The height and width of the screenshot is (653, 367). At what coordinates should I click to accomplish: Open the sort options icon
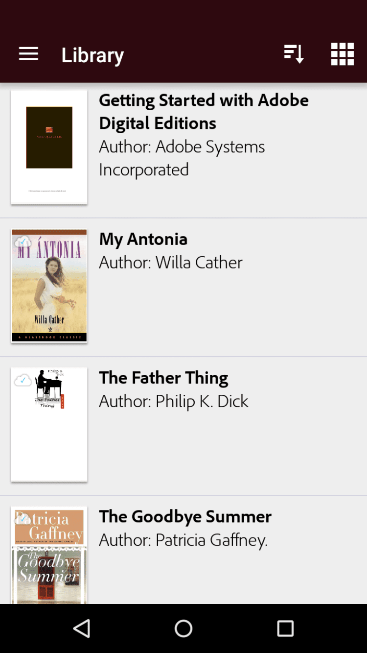(x=294, y=54)
